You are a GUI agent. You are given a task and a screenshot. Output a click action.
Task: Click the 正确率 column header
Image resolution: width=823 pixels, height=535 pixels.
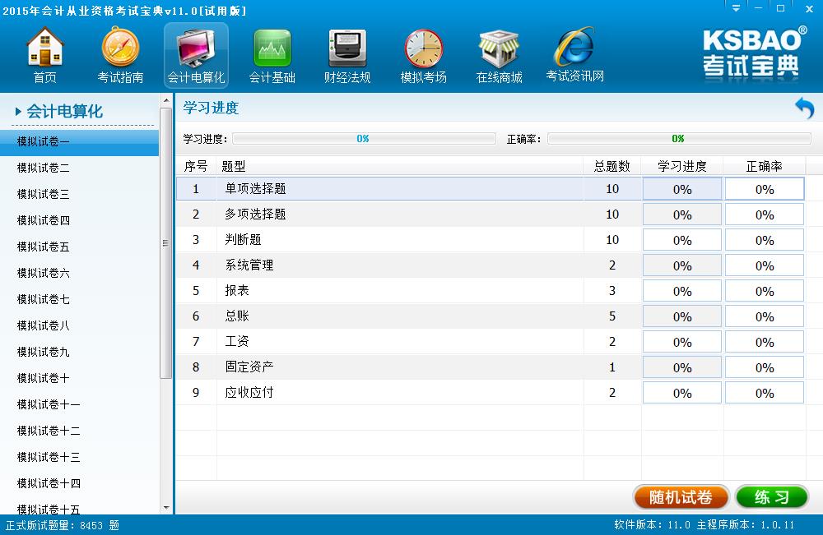[764, 166]
